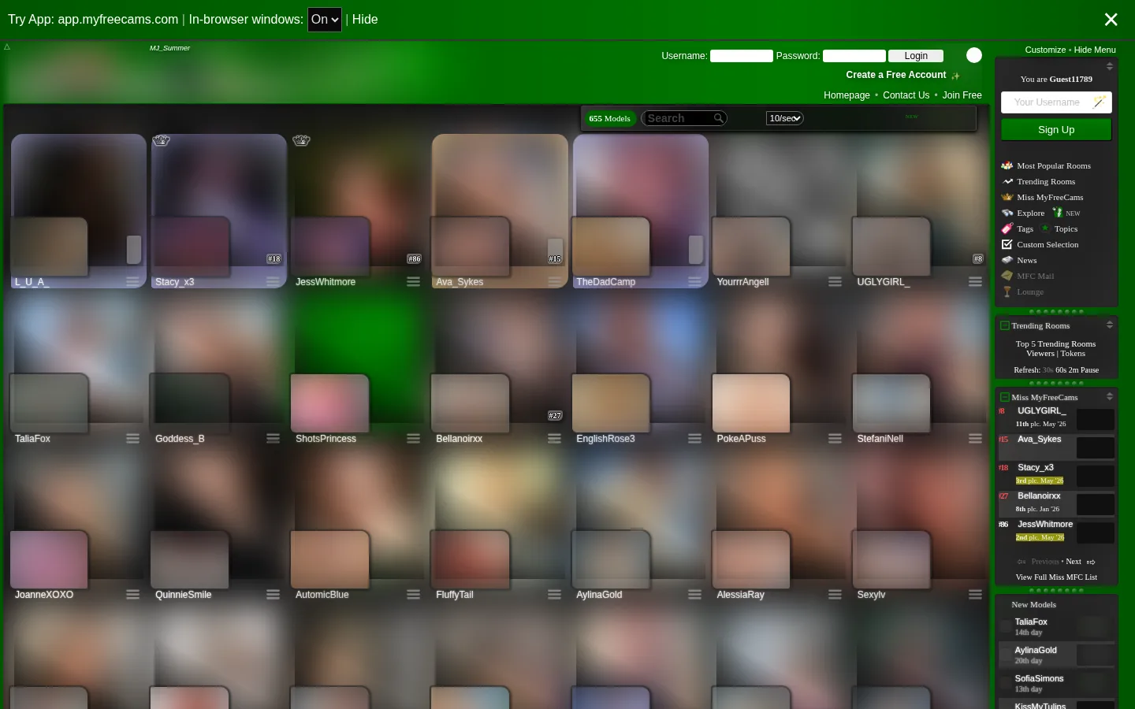Toggle the Custom Selection checkbox icon

point(1007,244)
